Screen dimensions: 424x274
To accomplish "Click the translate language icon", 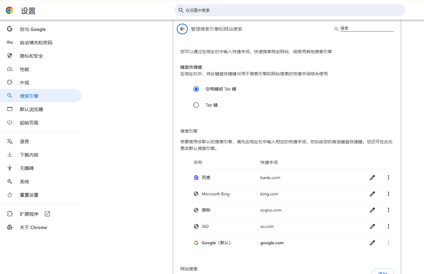I will (10, 141).
